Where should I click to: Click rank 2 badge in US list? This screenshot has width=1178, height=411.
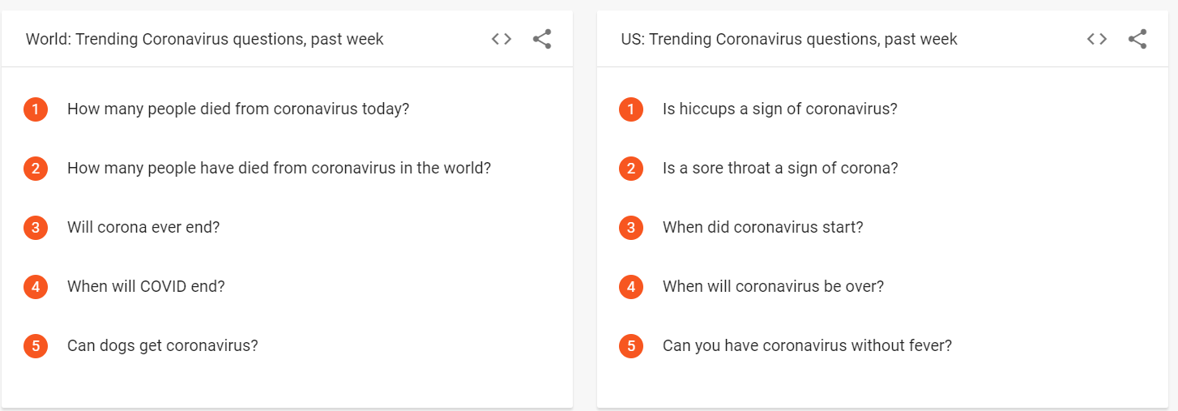click(631, 169)
